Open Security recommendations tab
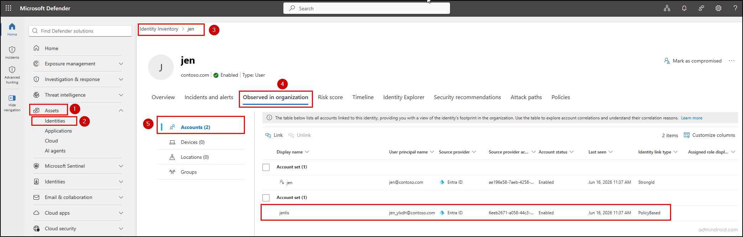743x237 pixels. [x=467, y=97]
